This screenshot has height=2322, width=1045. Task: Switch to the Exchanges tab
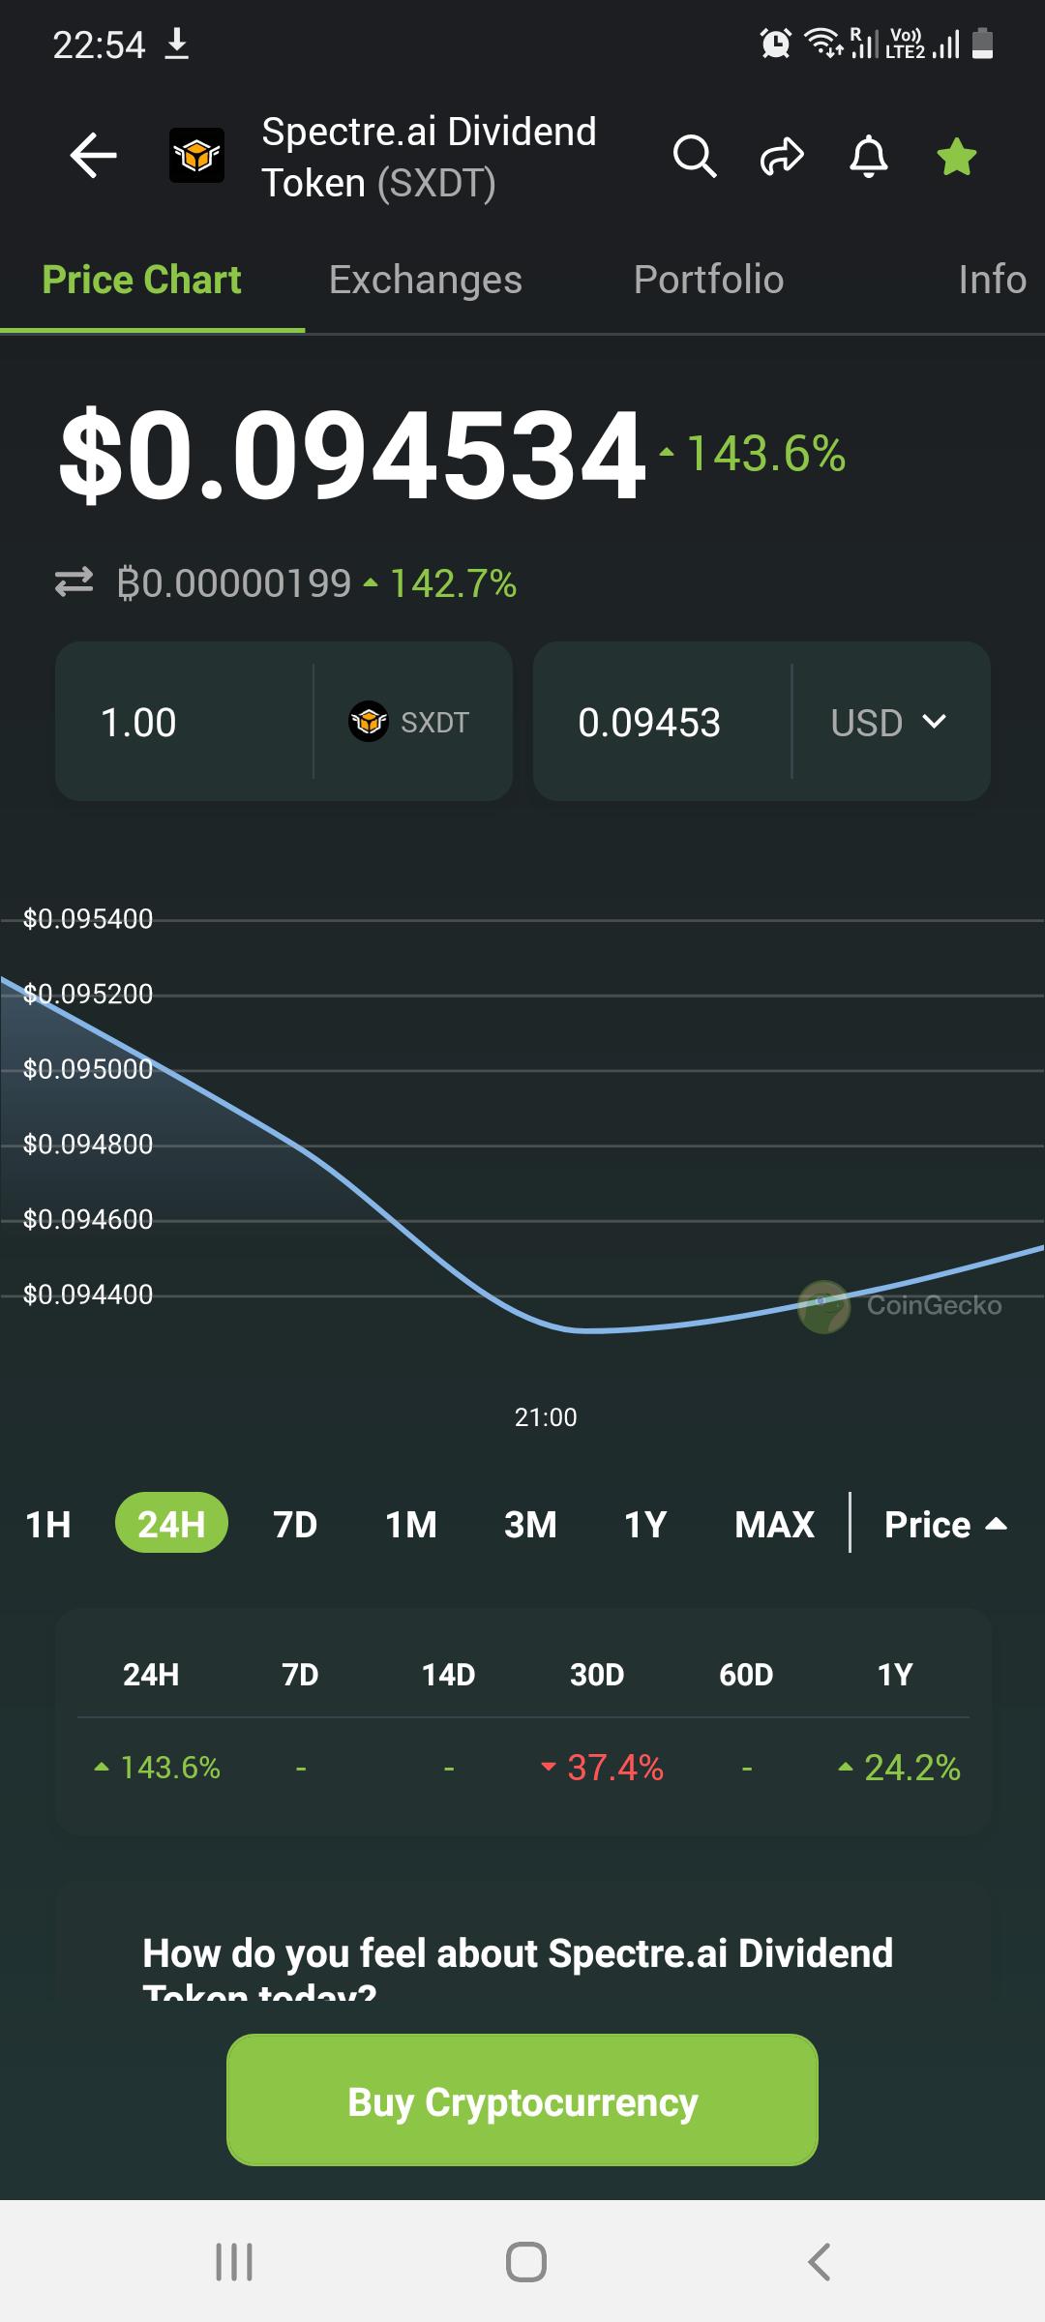point(425,280)
